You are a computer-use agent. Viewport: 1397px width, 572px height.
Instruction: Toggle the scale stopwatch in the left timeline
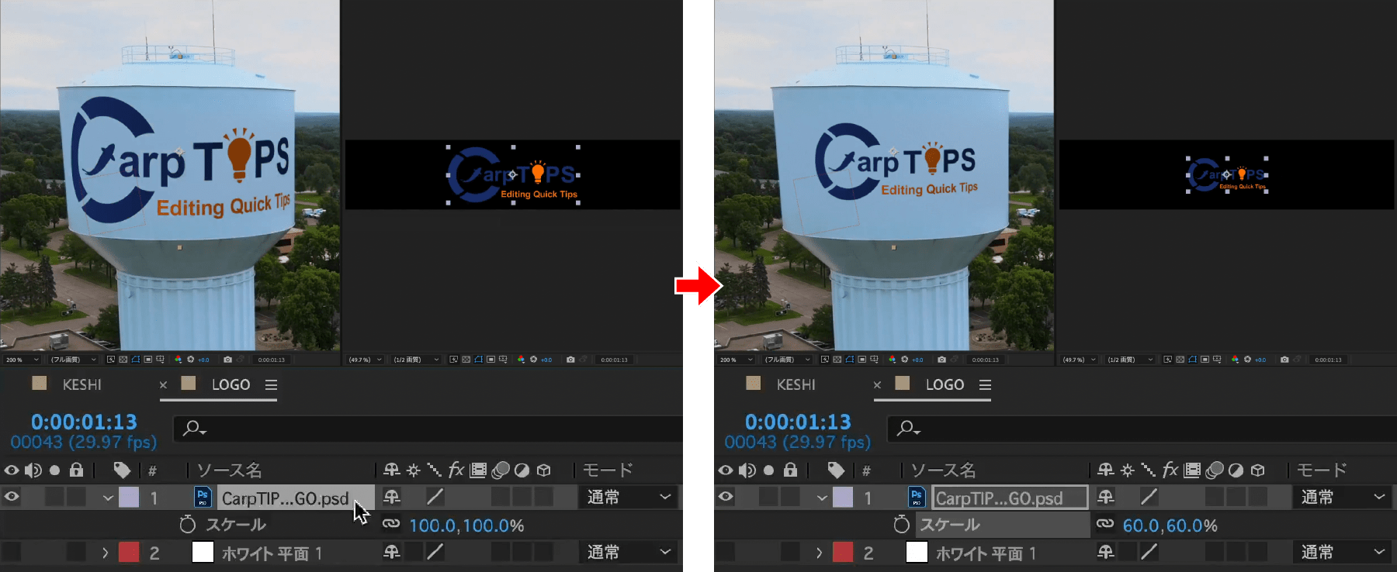pos(187,524)
